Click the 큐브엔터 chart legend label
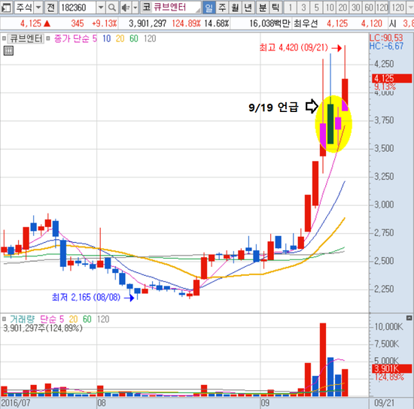This screenshot has width=414, height=409. tap(26, 39)
